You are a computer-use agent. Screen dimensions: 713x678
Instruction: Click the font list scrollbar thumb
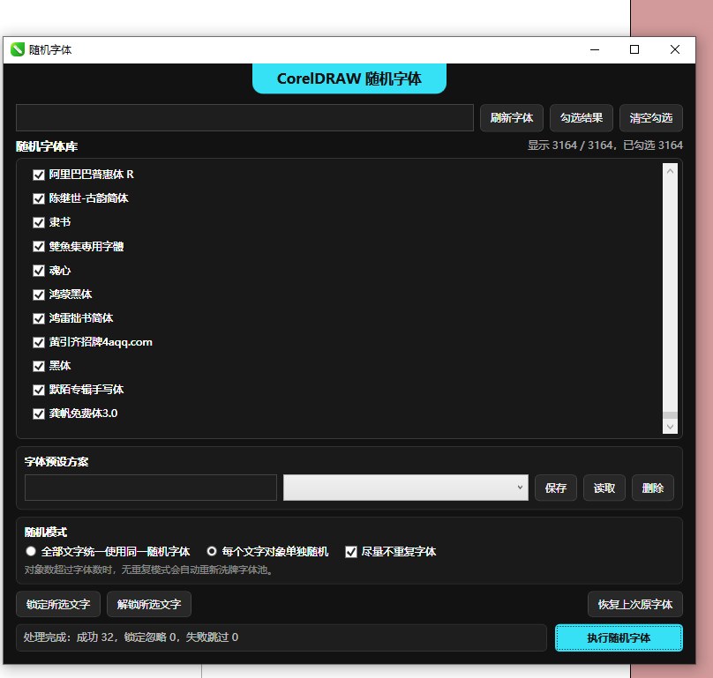click(670, 415)
